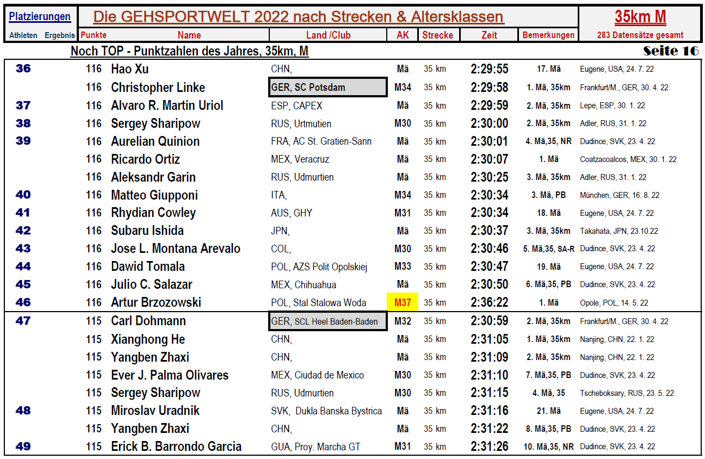This screenshot has height=459, width=705.
Task: Click SVK, Dukla Banska Bystrica club
Action: (326, 411)
